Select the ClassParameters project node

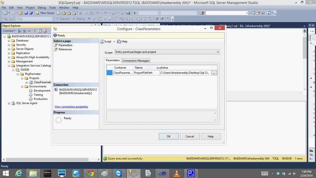pyautogui.click(x=42, y=83)
